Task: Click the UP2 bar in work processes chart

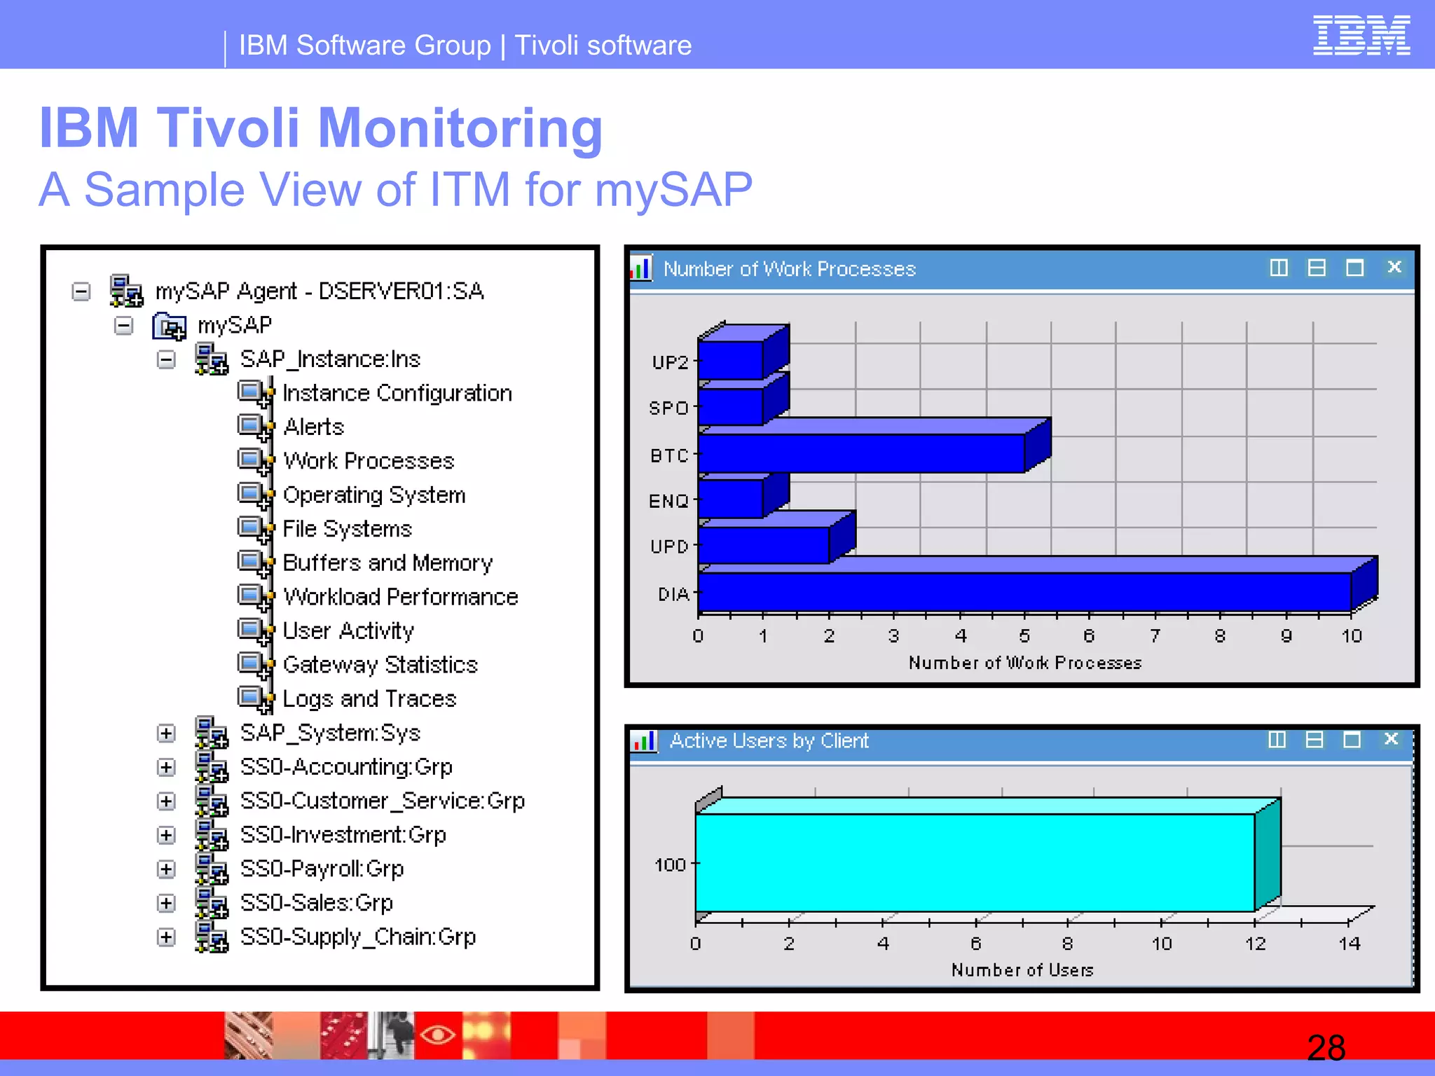Action: (x=731, y=360)
